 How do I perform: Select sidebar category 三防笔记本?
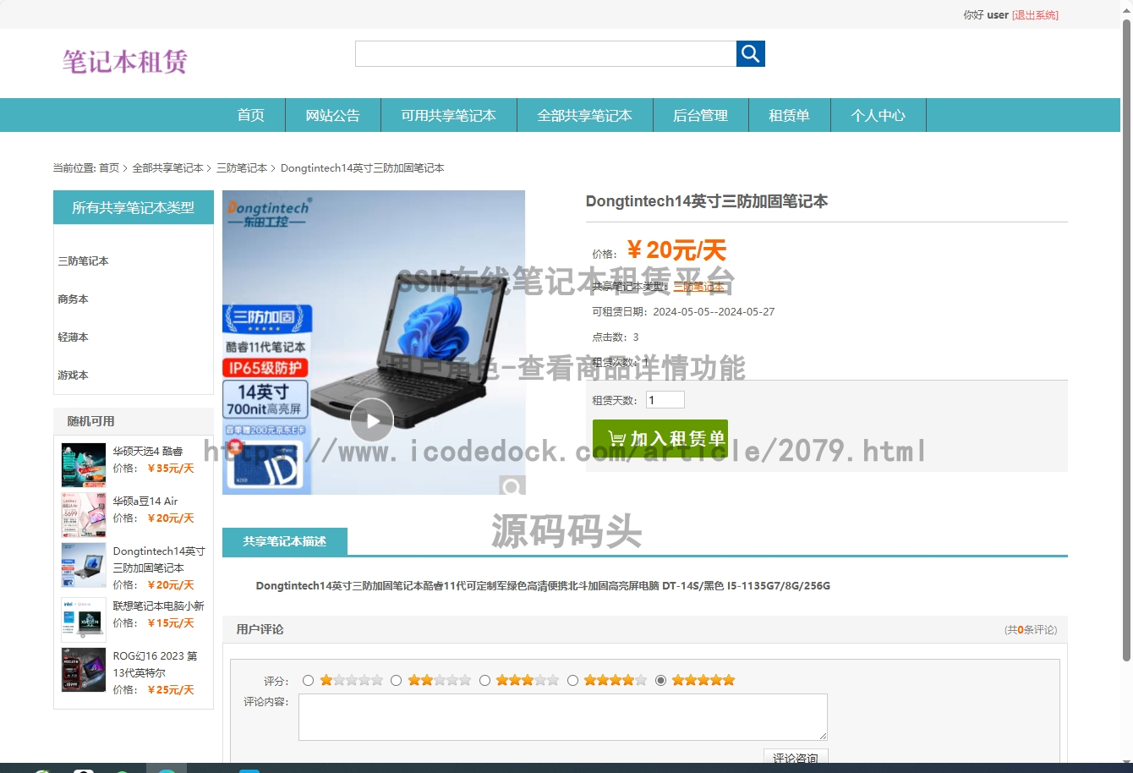click(83, 261)
